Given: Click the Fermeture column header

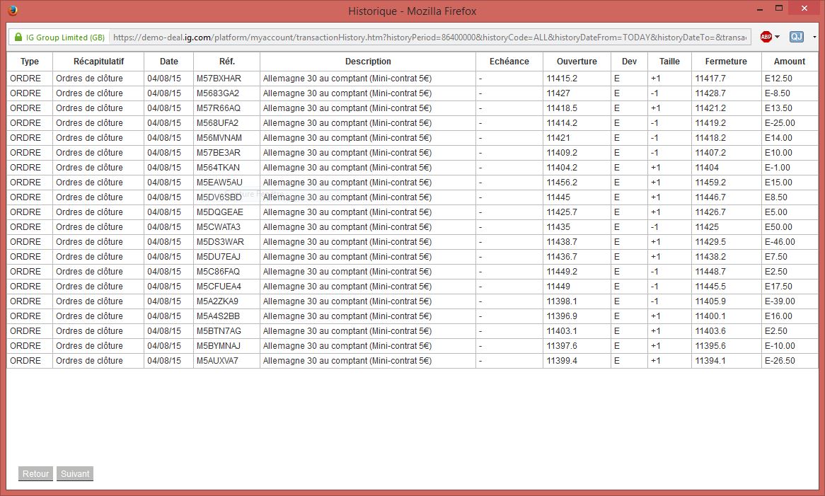Looking at the screenshot, I should pyautogui.click(x=726, y=62).
